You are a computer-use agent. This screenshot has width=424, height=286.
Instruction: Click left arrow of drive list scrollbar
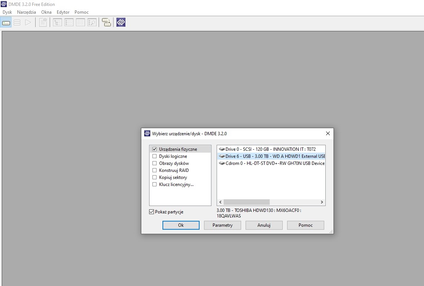[220, 202]
